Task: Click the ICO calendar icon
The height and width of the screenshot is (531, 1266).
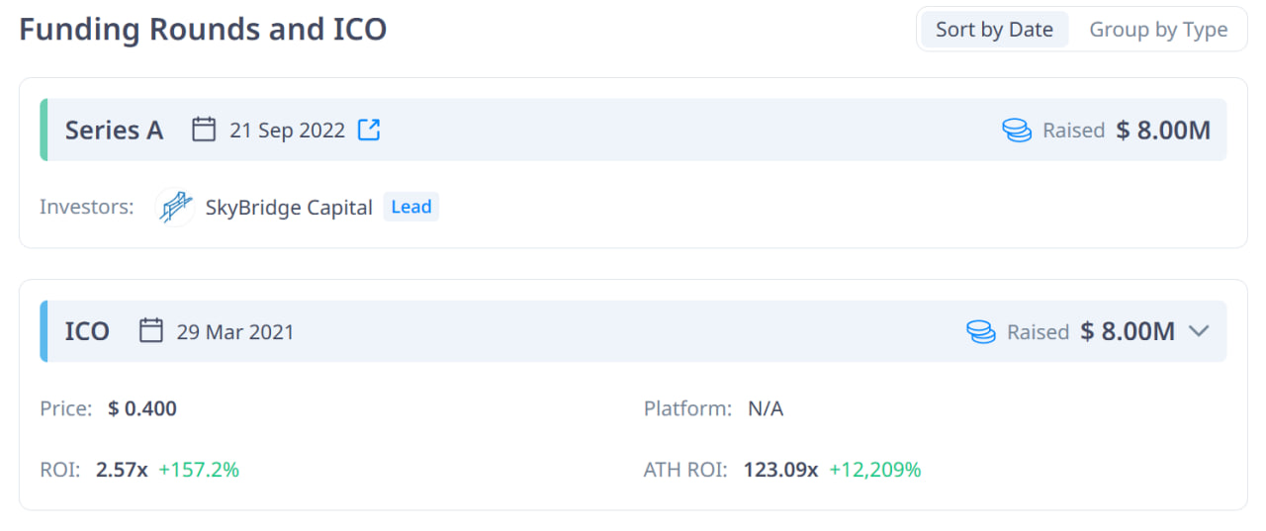Action: pos(150,330)
